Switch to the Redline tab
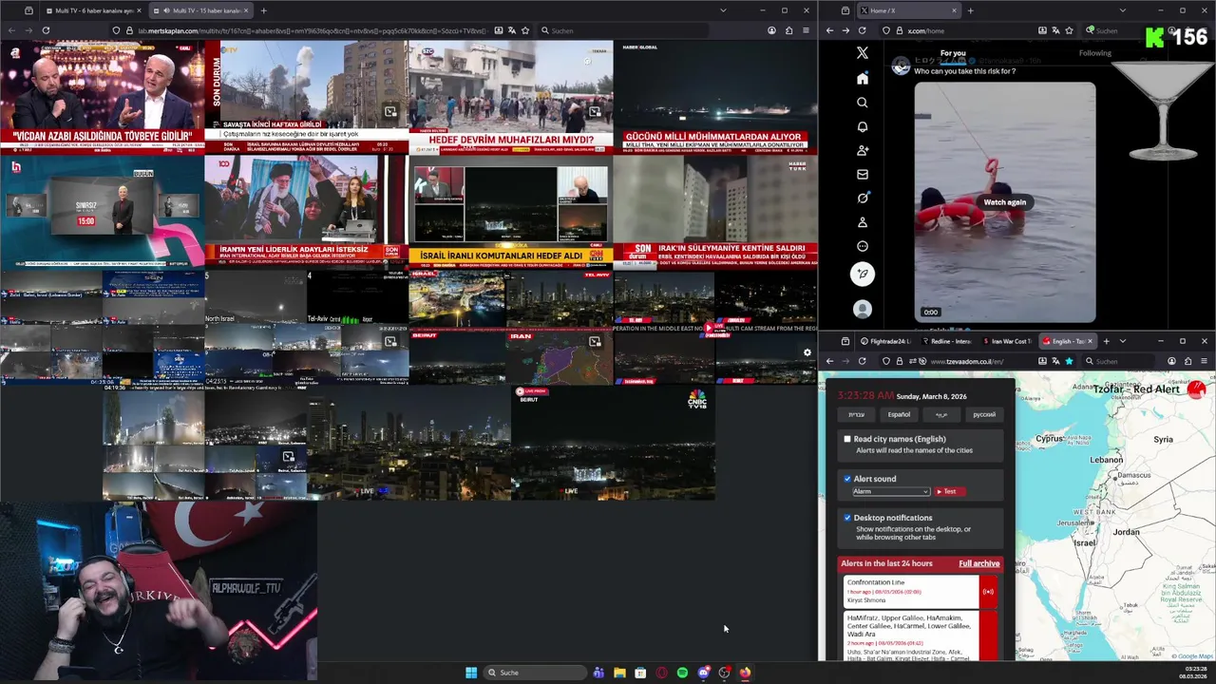The height and width of the screenshot is (684, 1216). point(946,341)
